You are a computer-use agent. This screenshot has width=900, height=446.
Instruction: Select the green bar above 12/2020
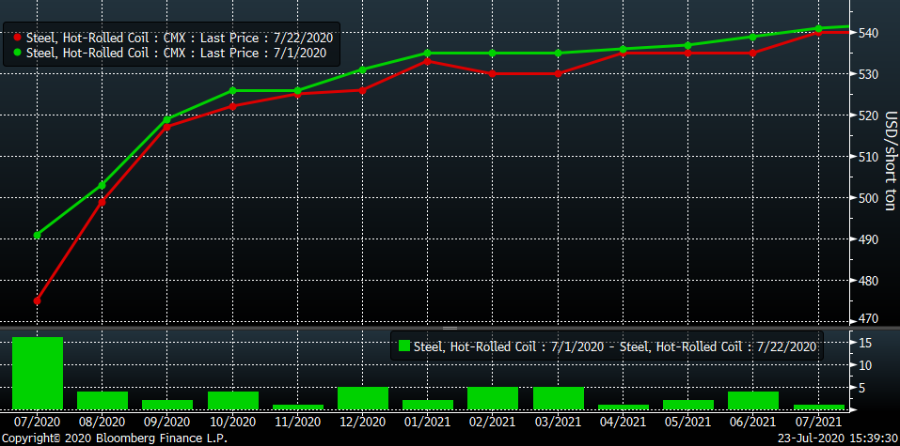point(362,398)
